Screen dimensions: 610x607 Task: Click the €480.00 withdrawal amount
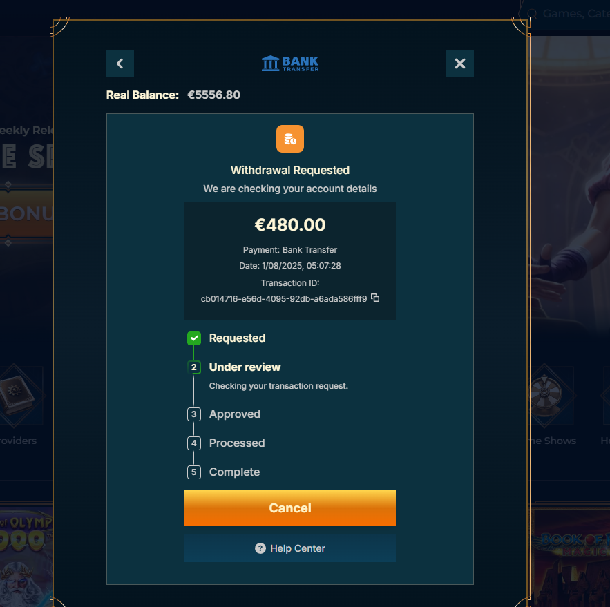click(x=290, y=224)
